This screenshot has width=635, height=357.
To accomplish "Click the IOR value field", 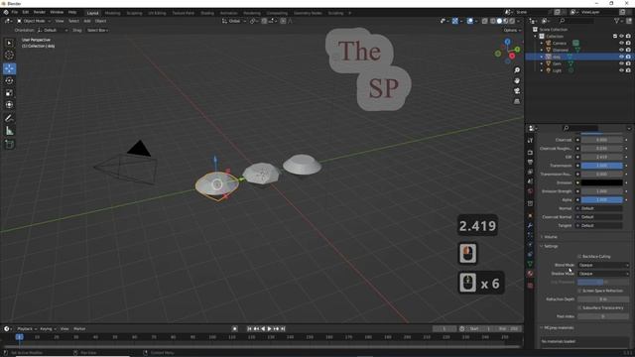I will coord(602,157).
